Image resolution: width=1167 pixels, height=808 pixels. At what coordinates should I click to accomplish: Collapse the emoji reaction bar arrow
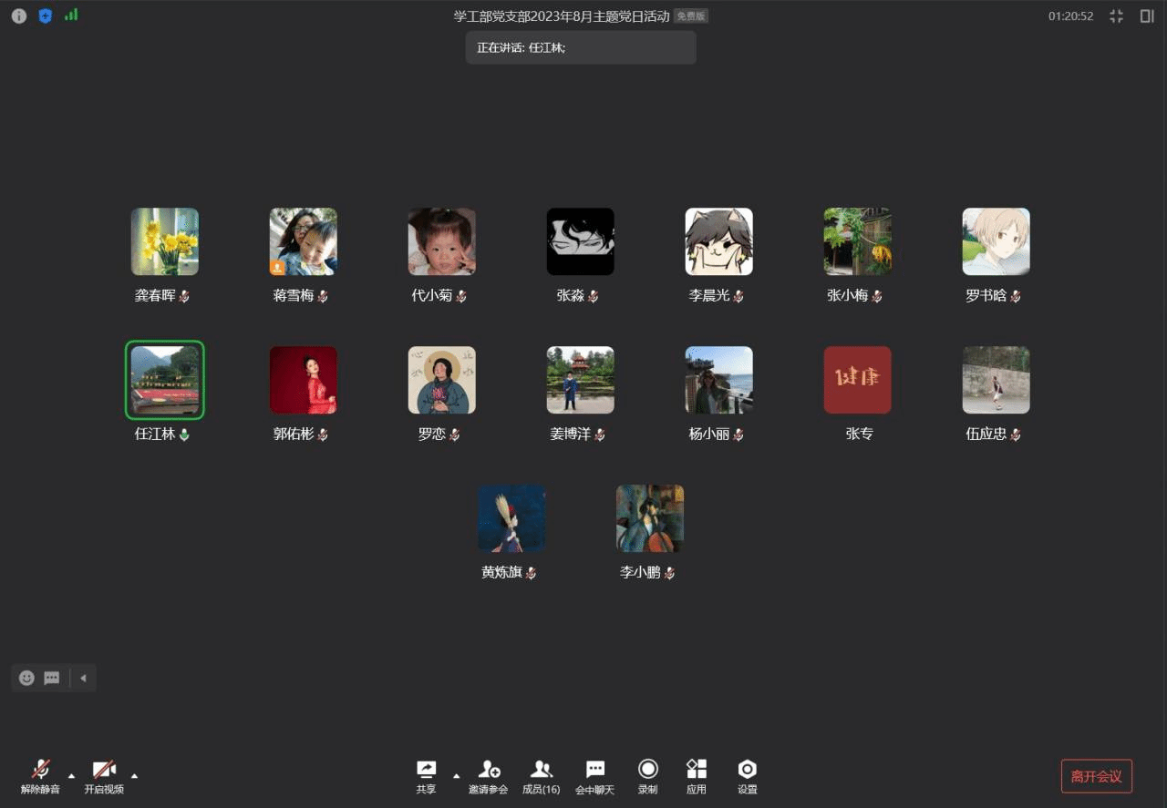(x=83, y=678)
